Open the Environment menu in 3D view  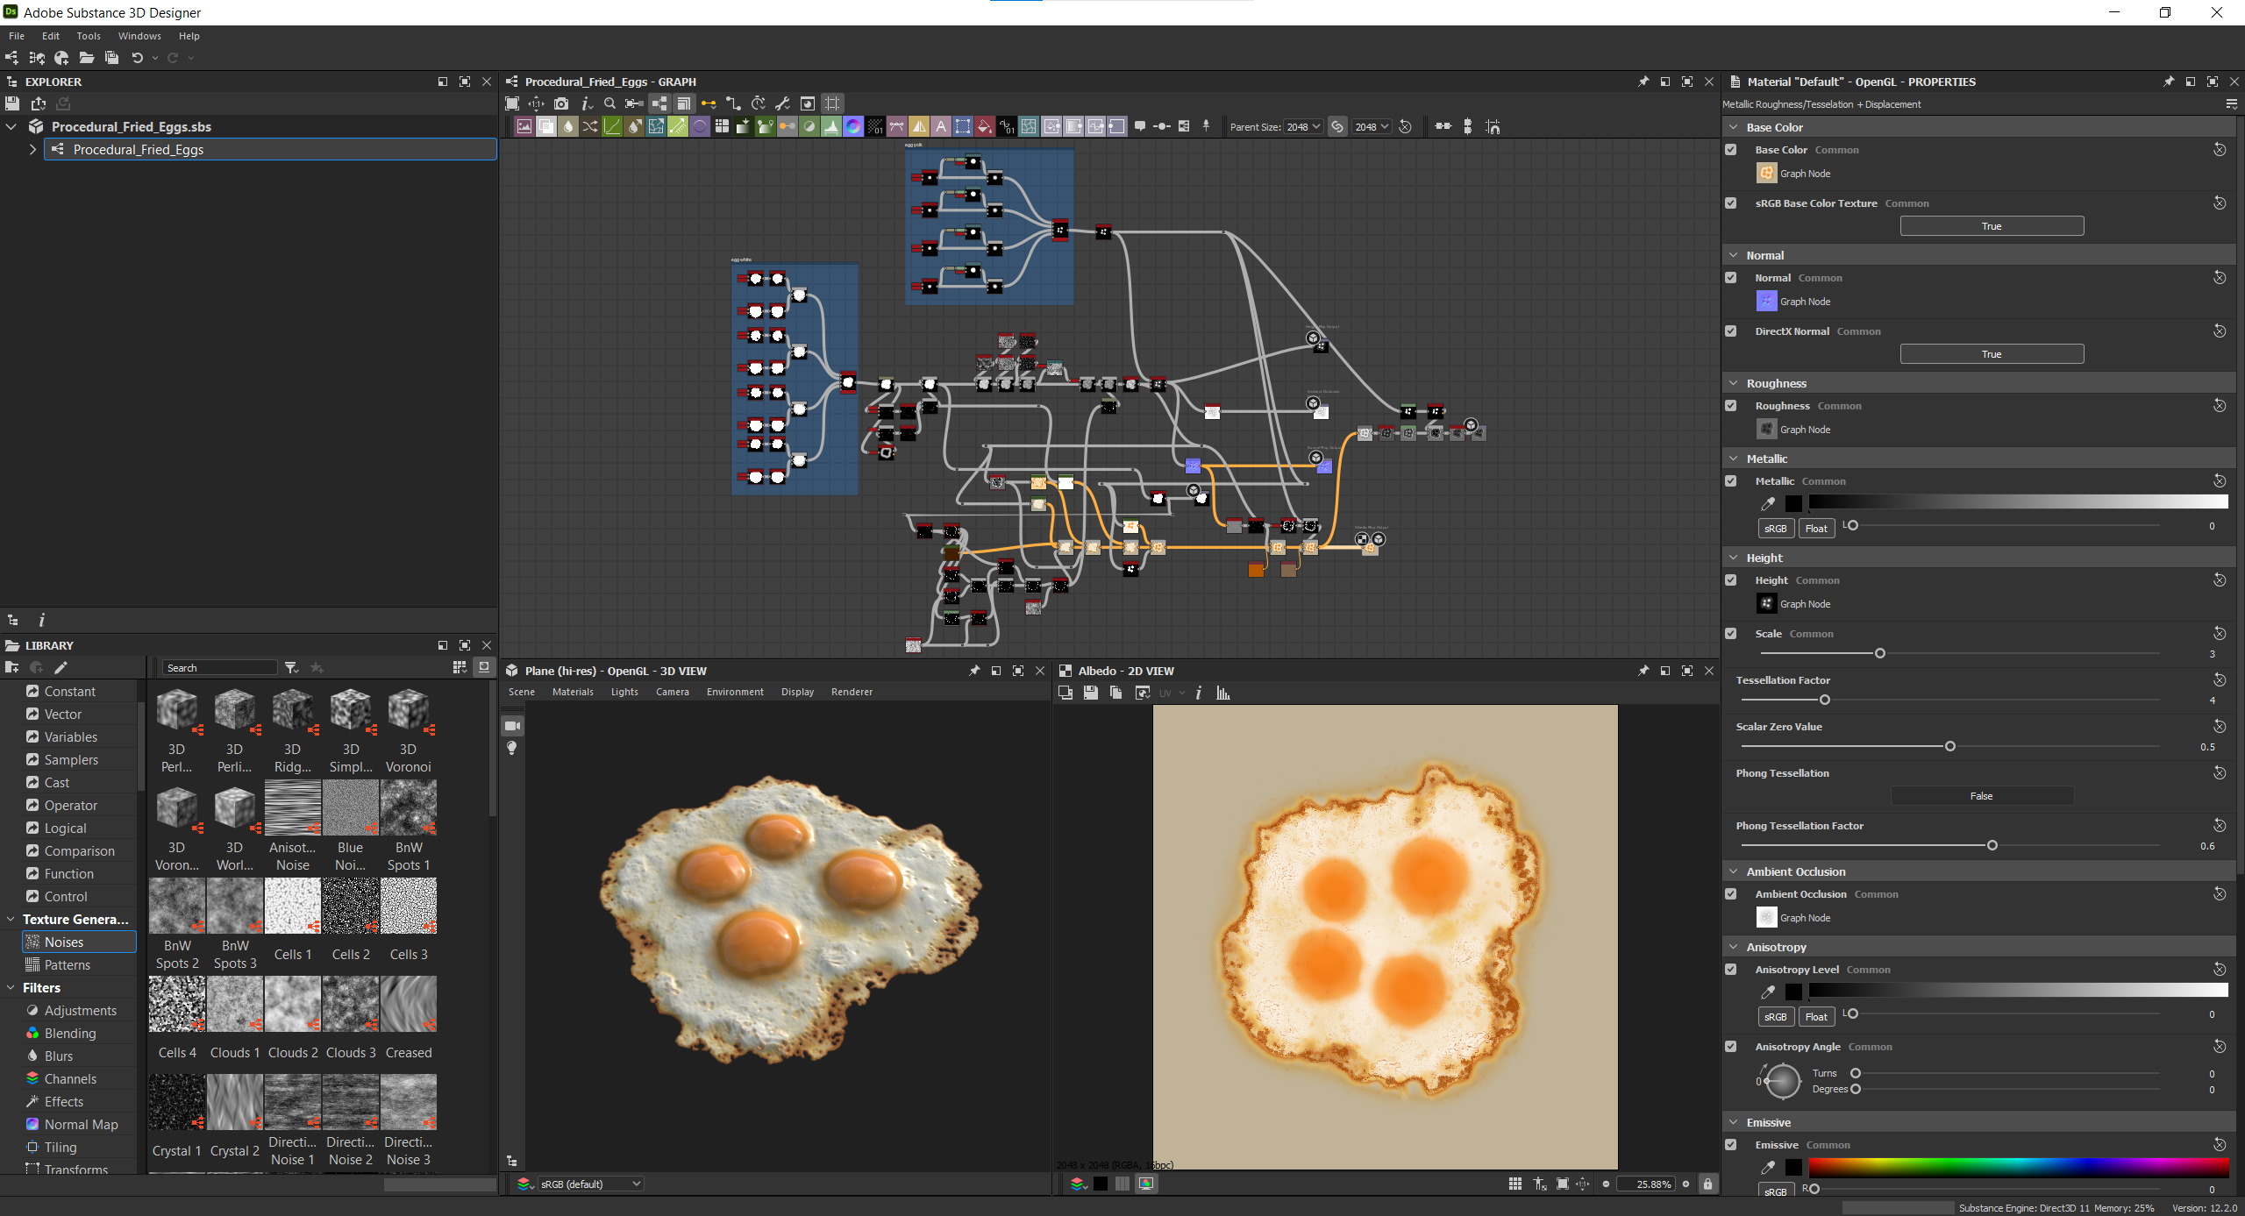click(735, 692)
